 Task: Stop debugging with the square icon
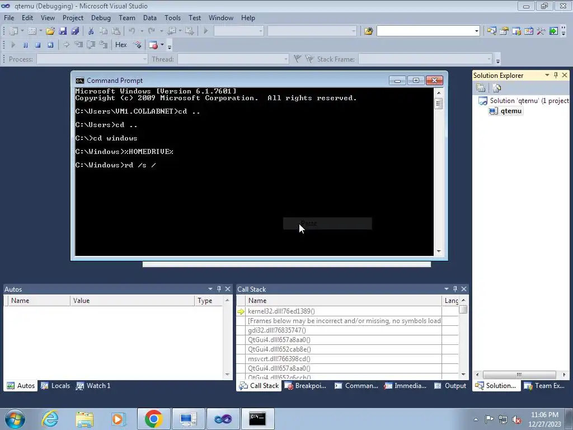(37, 45)
